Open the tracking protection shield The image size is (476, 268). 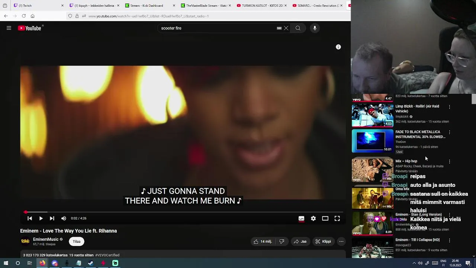coord(70,16)
